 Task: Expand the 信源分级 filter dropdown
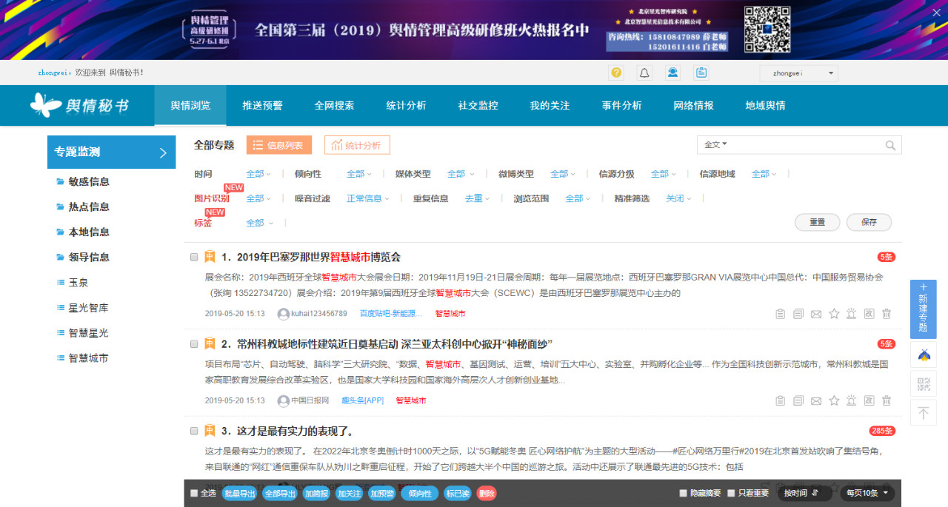click(x=664, y=174)
